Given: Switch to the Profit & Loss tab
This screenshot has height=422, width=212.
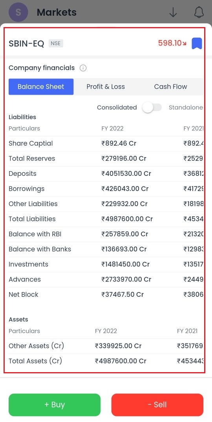Looking at the screenshot, I should click(106, 87).
